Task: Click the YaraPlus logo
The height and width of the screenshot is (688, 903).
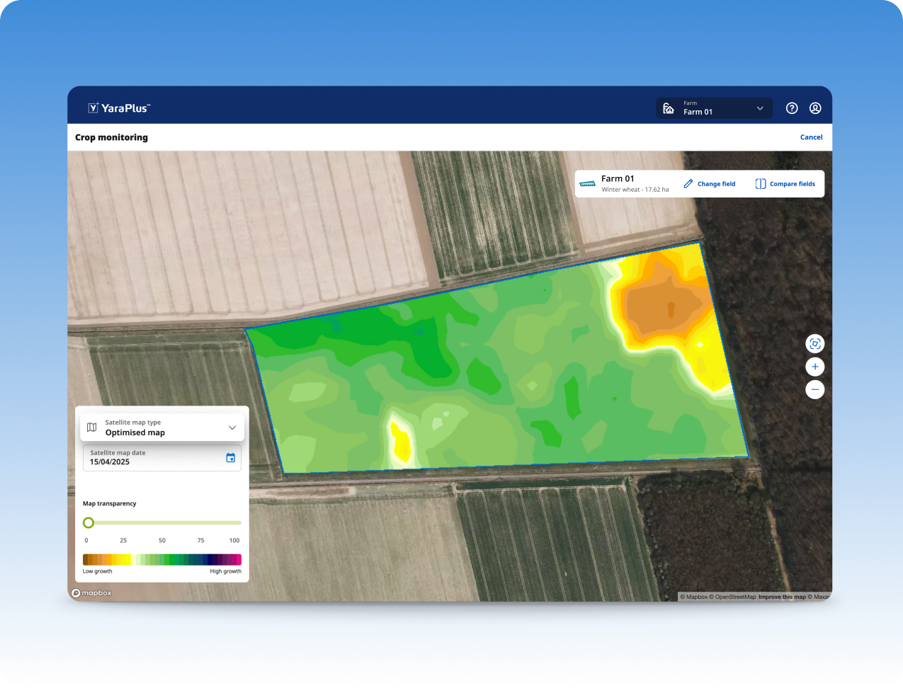Action: [x=119, y=108]
